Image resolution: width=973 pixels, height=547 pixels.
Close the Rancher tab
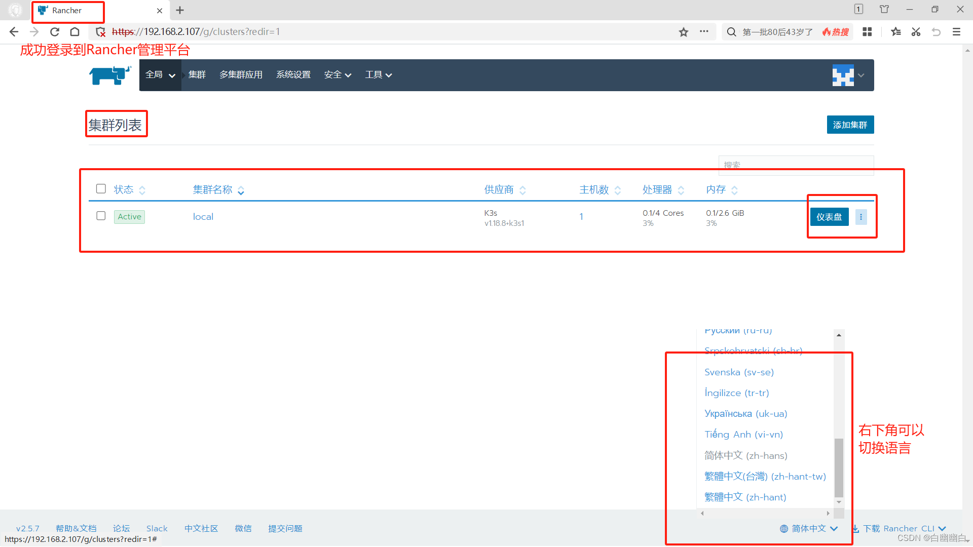[160, 11]
